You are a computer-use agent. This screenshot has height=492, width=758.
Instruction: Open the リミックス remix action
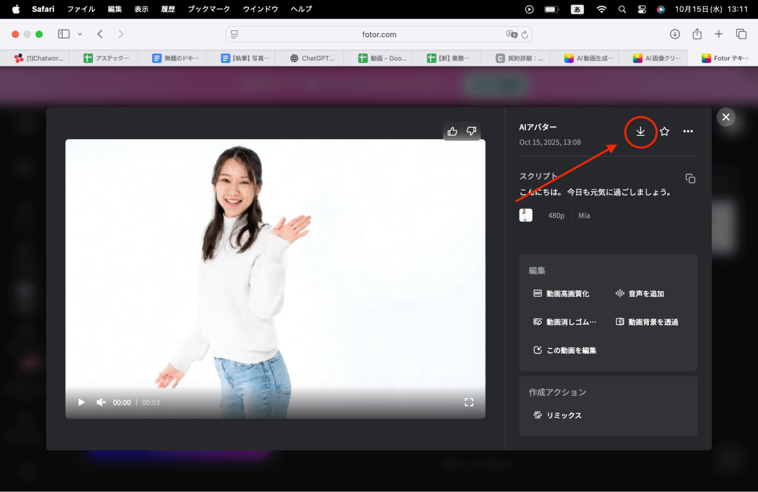pos(563,415)
